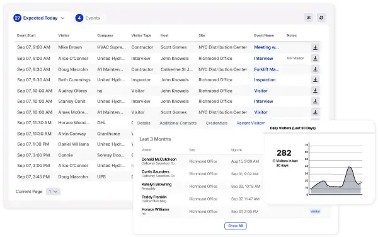Switch to the Credentials tab
Viewport: 378px width, 237px height.
click(x=217, y=123)
